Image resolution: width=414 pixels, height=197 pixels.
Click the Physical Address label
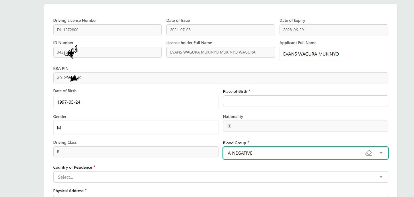click(68, 191)
